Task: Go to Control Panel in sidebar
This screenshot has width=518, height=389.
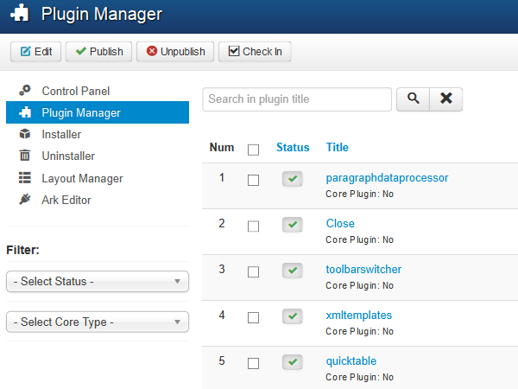Action: pos(75,91)
